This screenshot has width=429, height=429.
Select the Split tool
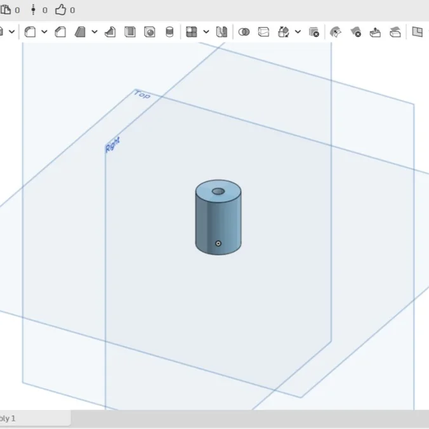pos(264,32)
